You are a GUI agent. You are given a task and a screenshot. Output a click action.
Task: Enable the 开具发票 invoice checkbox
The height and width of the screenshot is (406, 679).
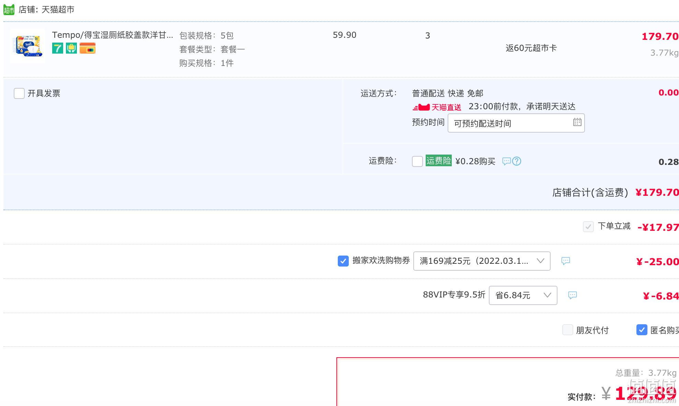19,93
